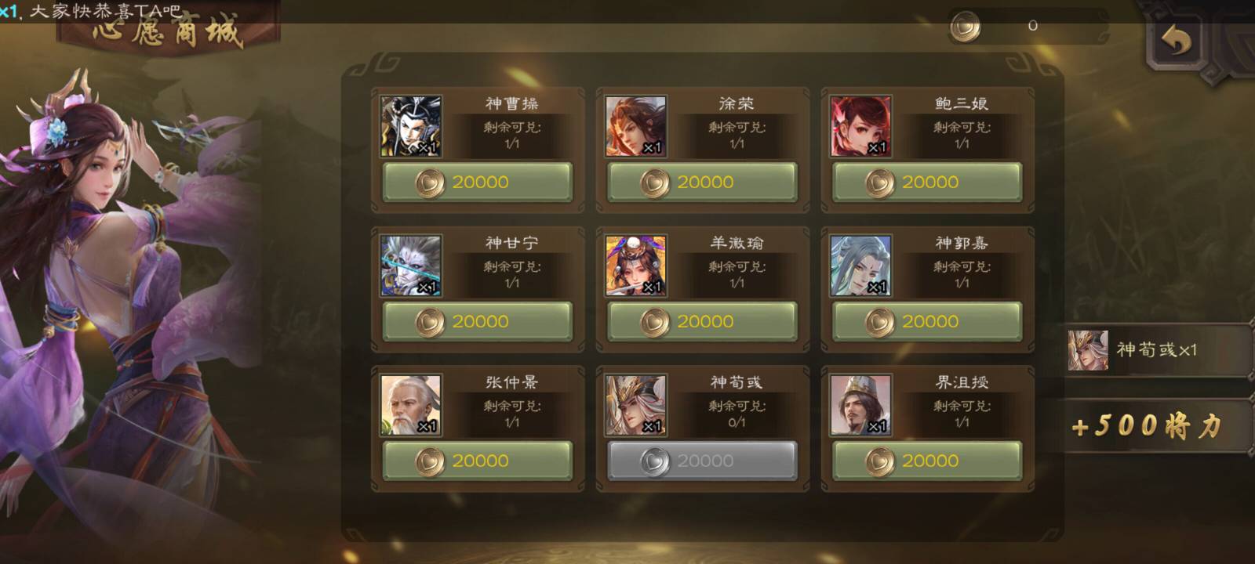Buy 鲍三娘 for 20000 coins
Image resolution: width=1255 pixels, height=564 pixels.
click(x=927, y=183)
